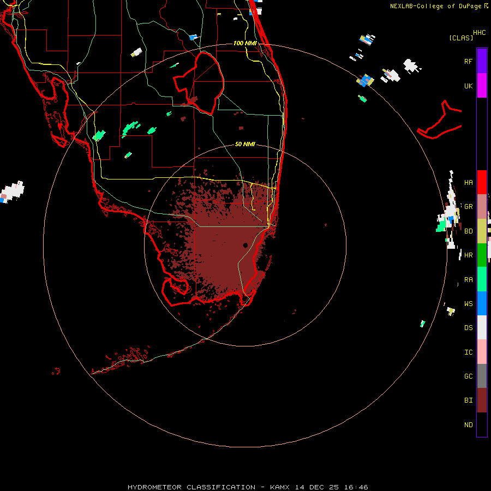Click the BI legend label
The height and width of the screenshot is (491, 491).
click(x=468, y=400)
